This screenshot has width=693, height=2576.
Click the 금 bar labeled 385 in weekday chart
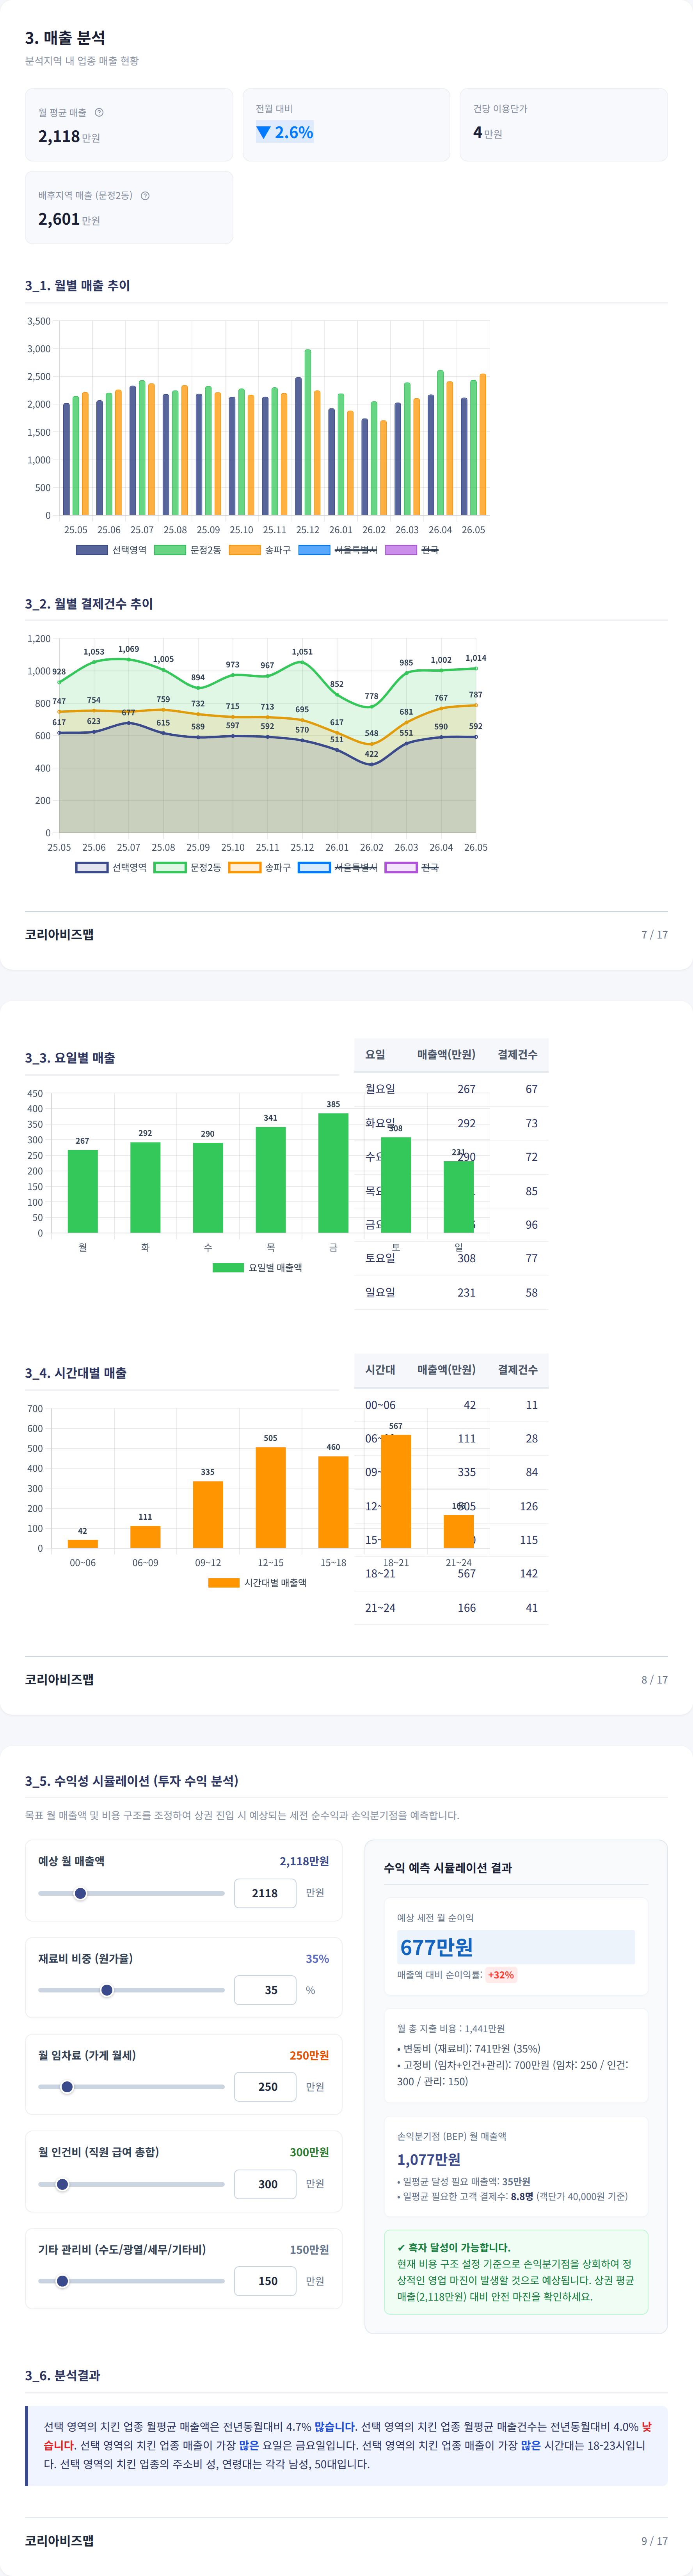[x=333, y=1173]
